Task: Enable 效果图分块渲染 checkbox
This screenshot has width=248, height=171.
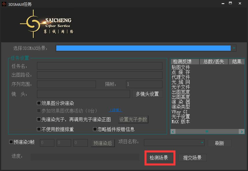Action: 39,103
